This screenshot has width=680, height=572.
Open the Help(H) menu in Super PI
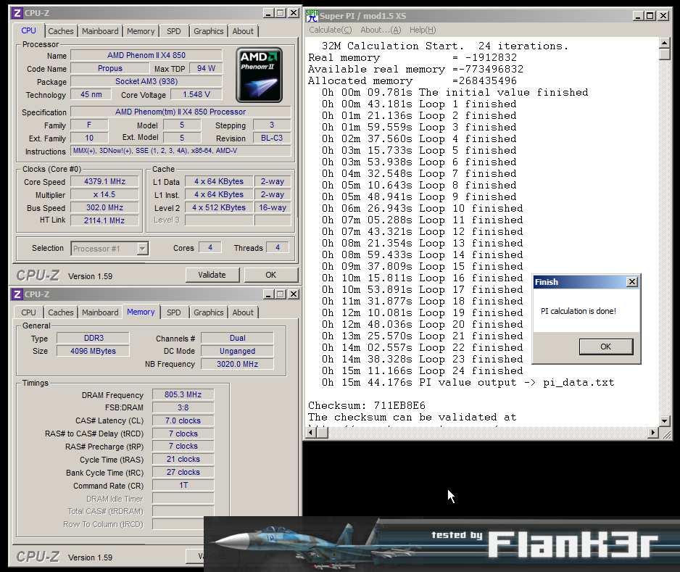(423, 30)
